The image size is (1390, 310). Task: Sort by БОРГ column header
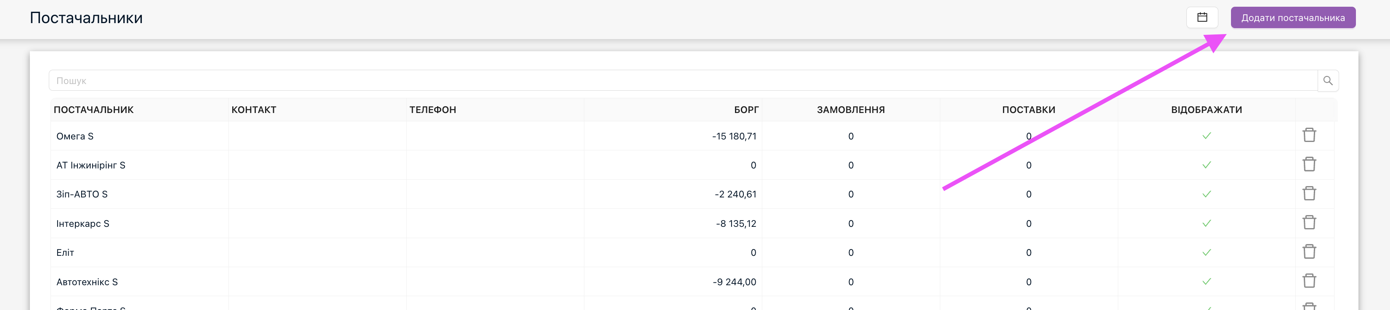[746, 110]
